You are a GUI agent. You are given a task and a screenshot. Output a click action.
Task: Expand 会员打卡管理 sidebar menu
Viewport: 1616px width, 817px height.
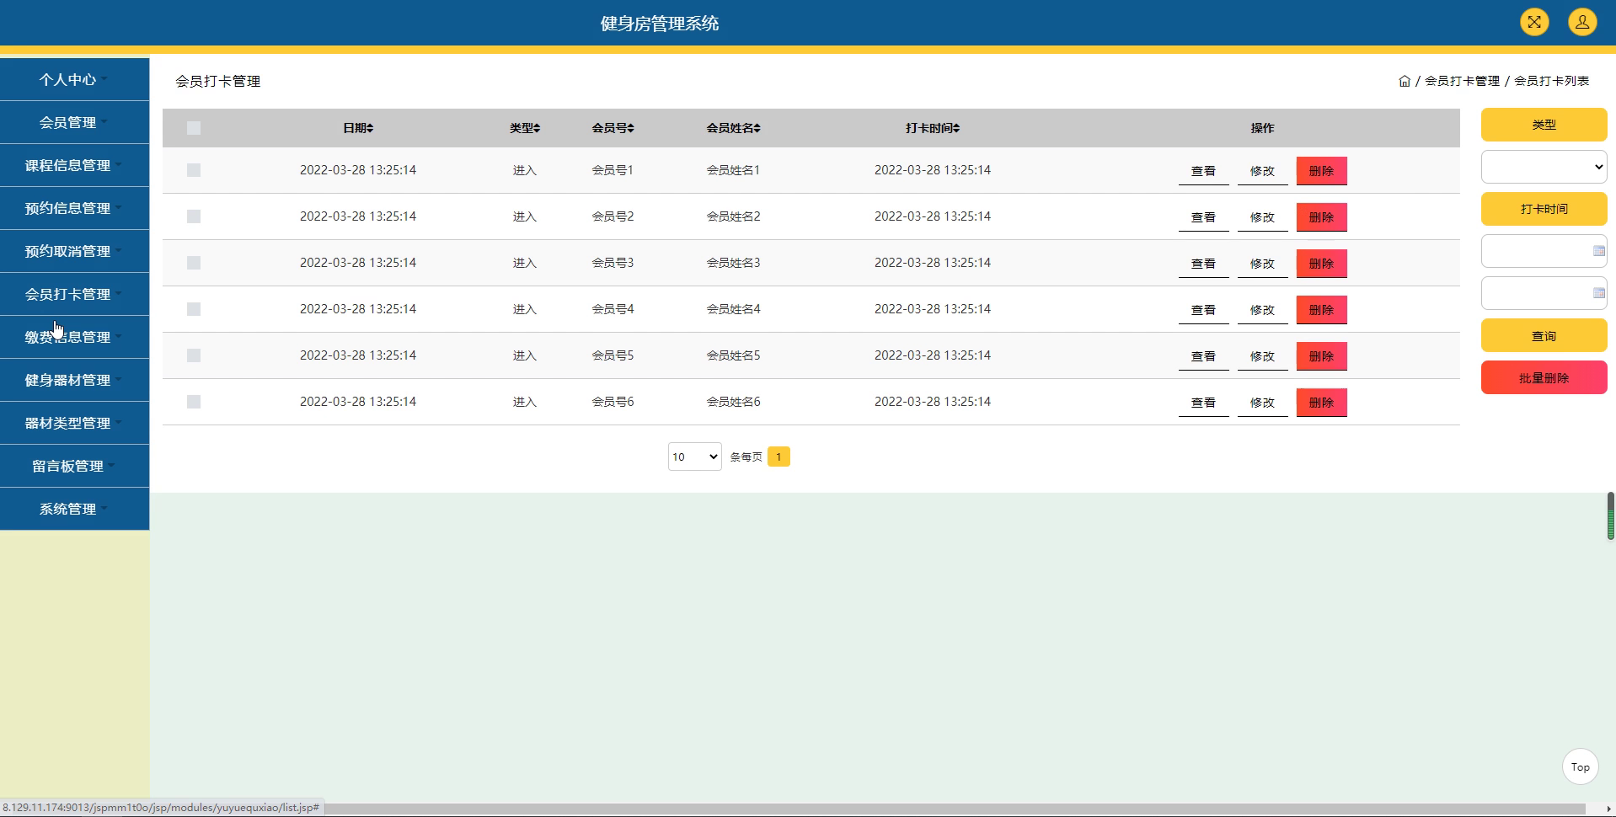(x=74, y=294)
